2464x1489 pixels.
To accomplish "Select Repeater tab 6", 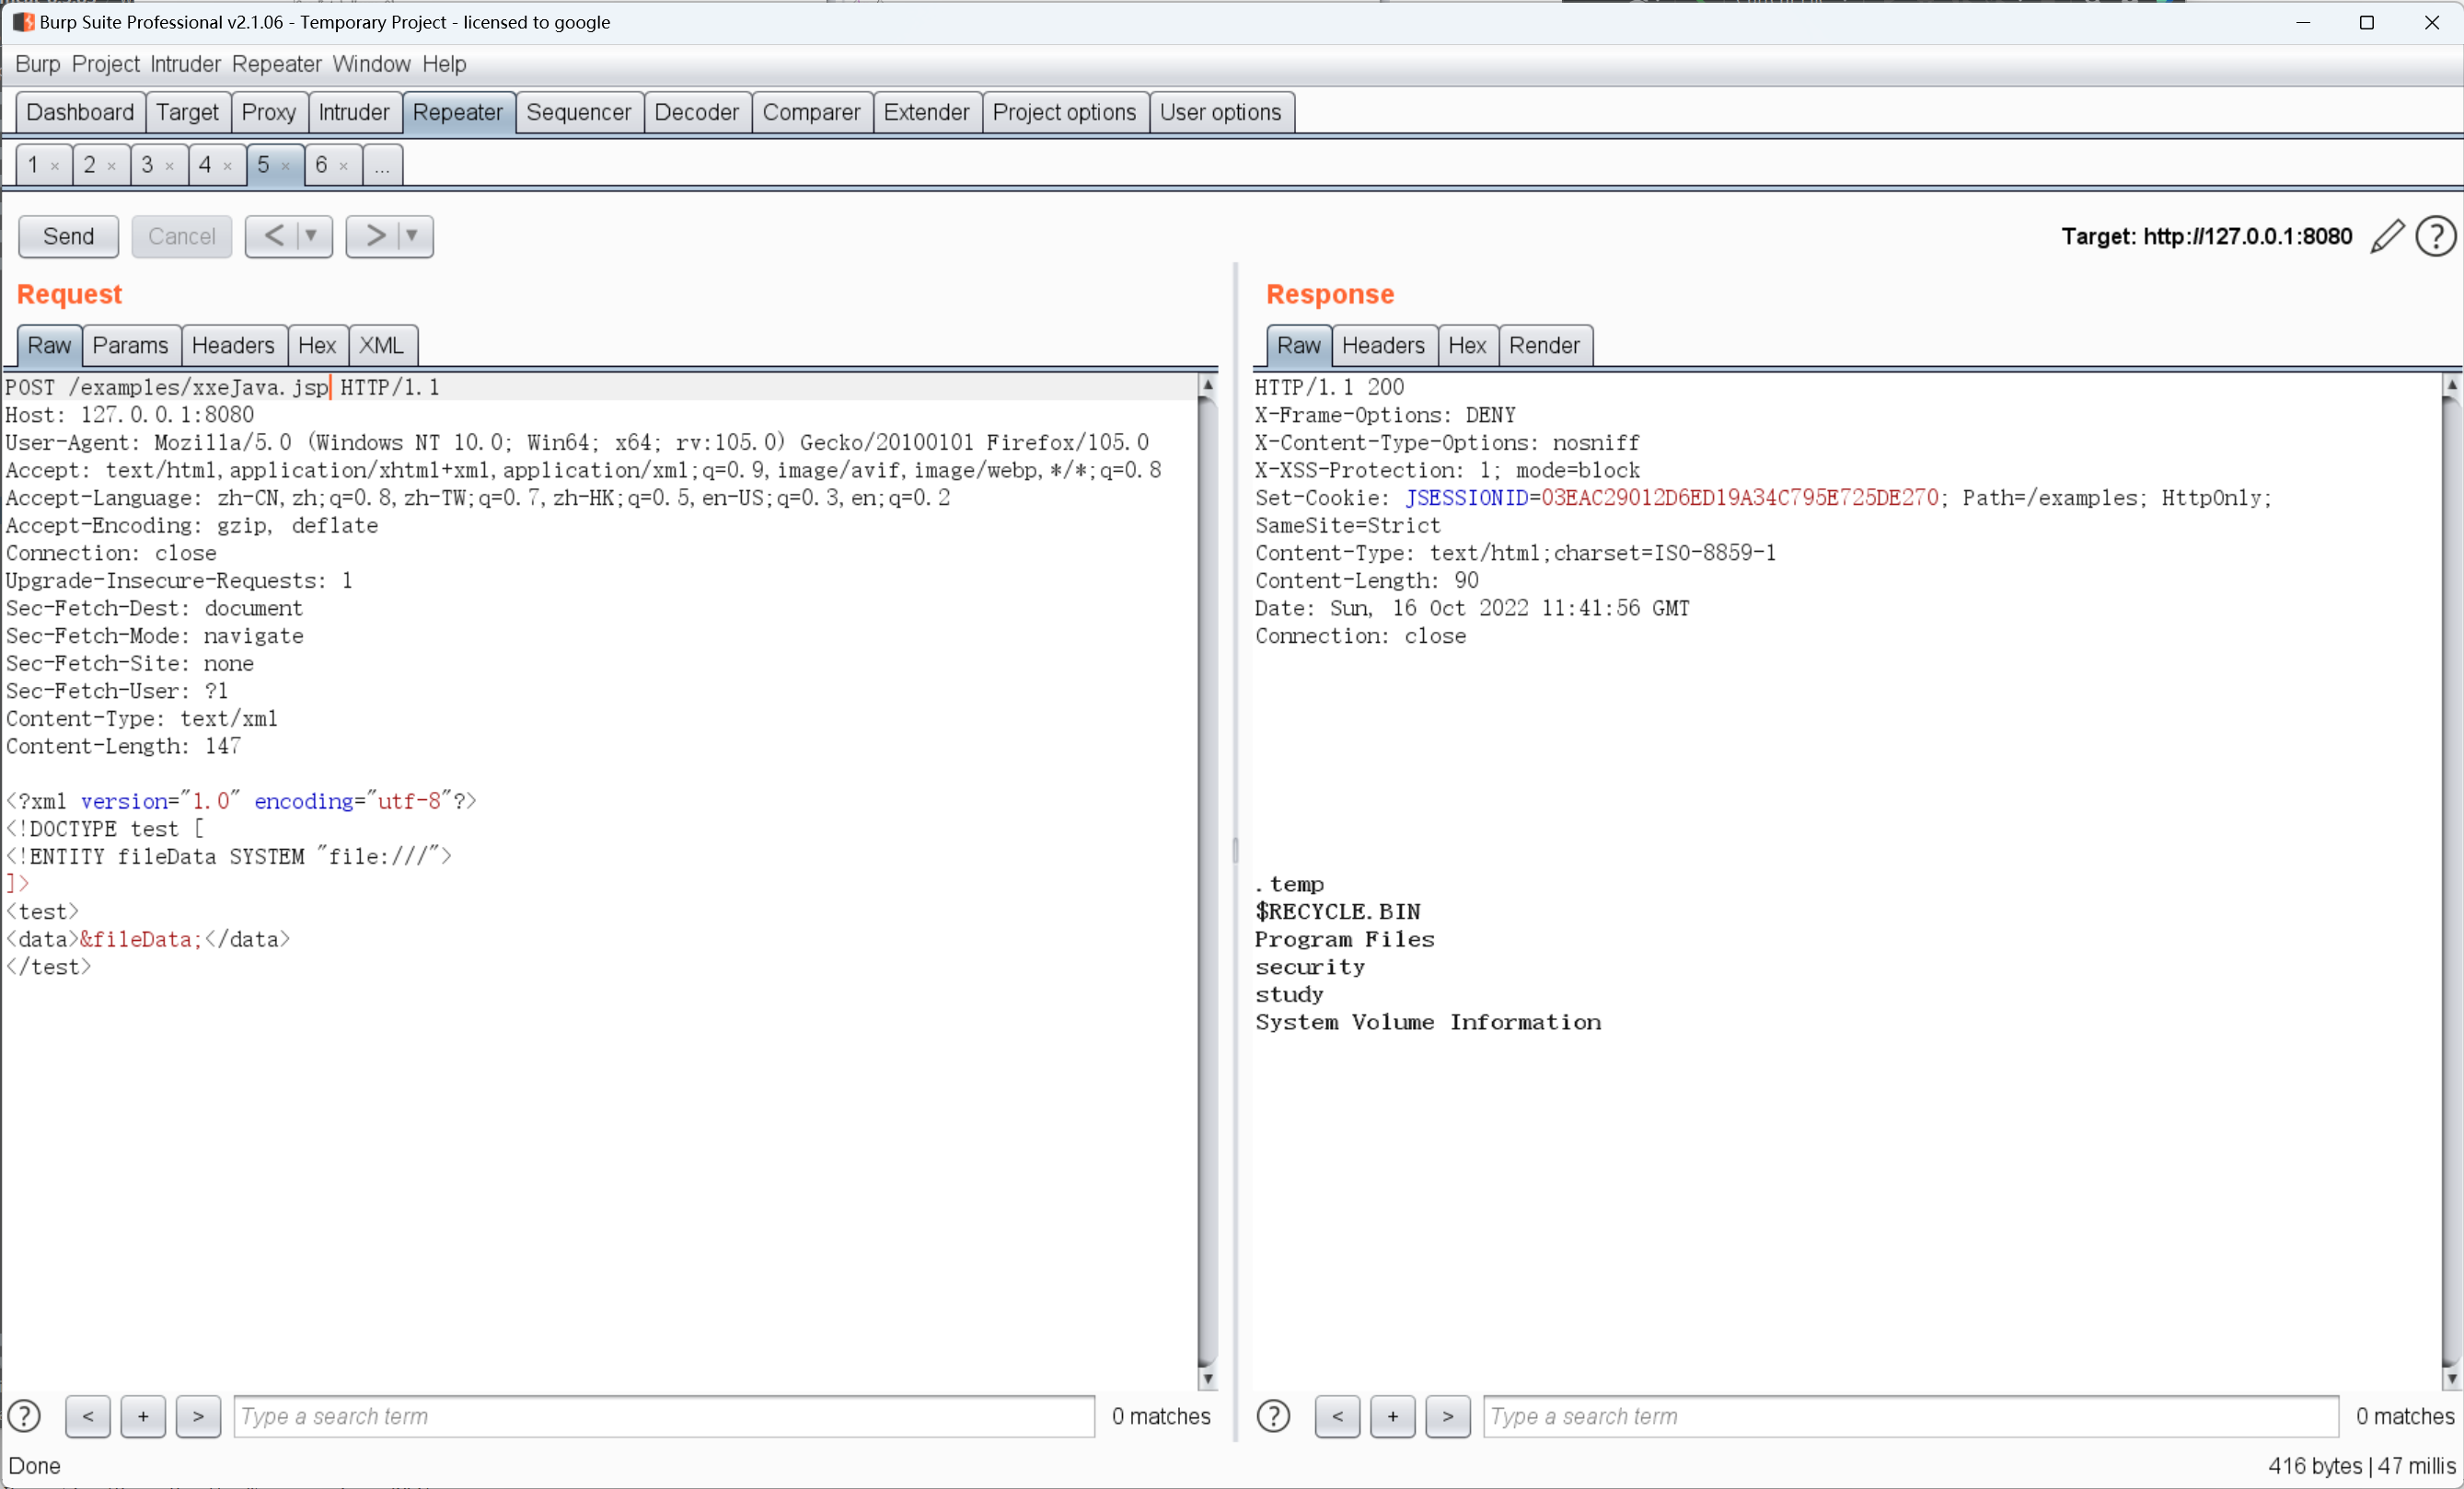I will (x=322, y=166).
